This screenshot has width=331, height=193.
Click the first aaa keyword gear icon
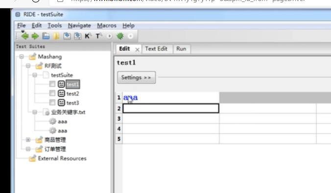click(52, 121)
